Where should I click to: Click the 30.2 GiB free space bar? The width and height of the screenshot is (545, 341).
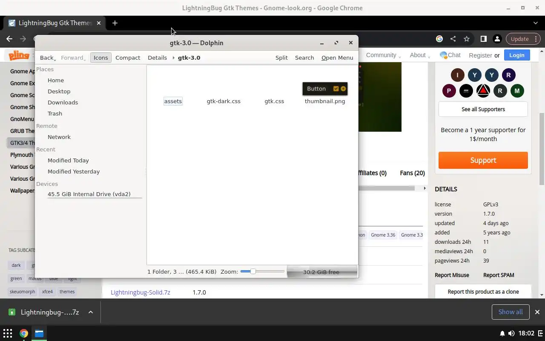(x=321, y=272)
